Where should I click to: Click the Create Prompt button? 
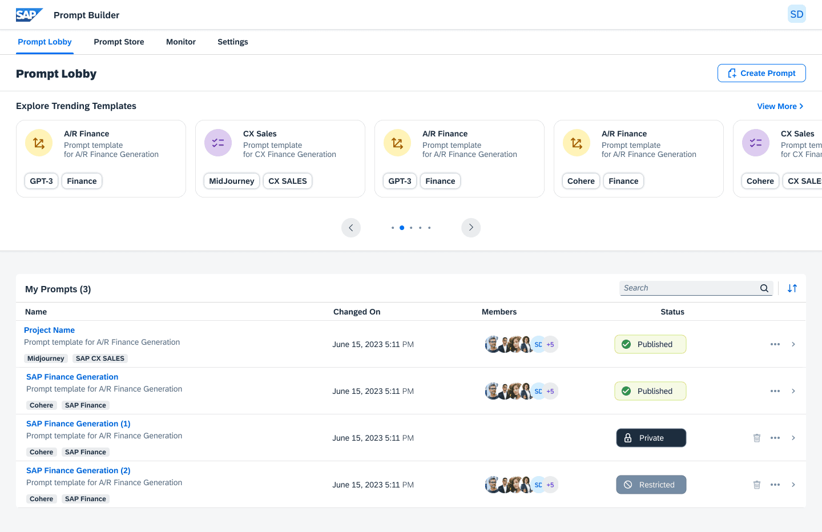(x=761, y=73)
